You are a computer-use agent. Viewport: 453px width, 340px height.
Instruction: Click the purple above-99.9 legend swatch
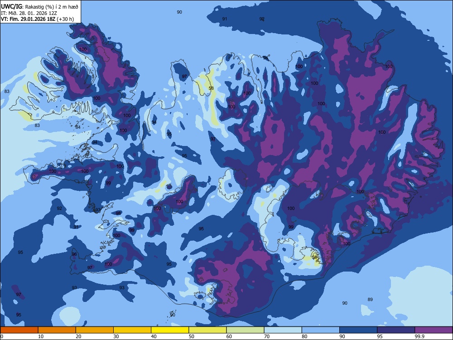(434, 330)
